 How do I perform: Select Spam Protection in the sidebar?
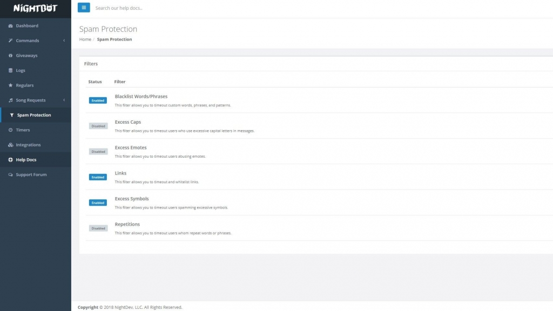click(x=33, y=115)
